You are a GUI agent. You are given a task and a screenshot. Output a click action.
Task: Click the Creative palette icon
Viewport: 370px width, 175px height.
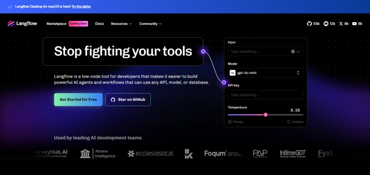tap(289, 122)
